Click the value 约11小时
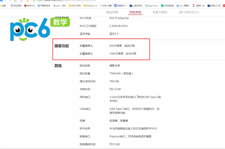The width and height of the screenshot is (225, 149). tap(115, 144)
